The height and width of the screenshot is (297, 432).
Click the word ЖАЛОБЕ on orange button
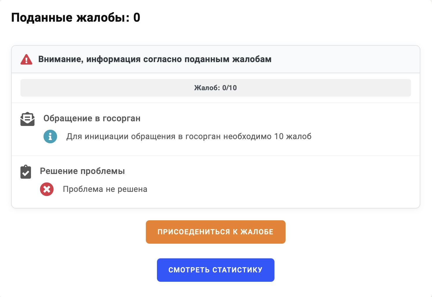(257, 232)
